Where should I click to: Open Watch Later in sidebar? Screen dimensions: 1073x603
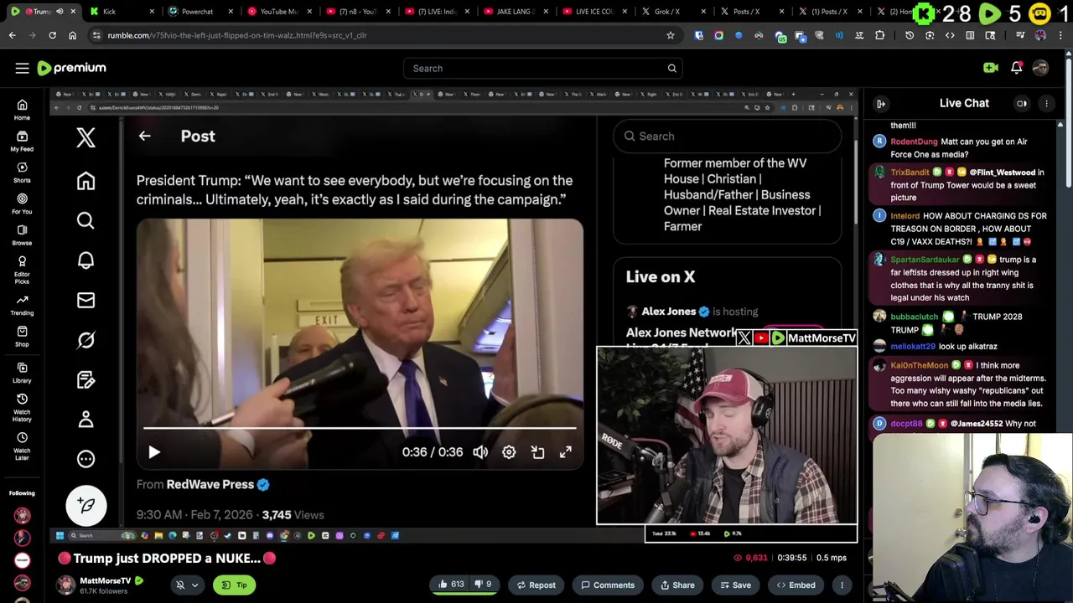pos(22,446)
